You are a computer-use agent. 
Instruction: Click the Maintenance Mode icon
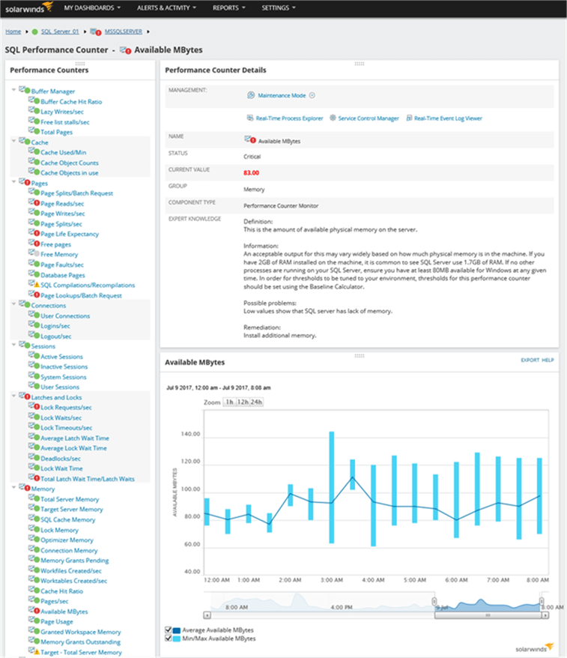tap(251, 95)
